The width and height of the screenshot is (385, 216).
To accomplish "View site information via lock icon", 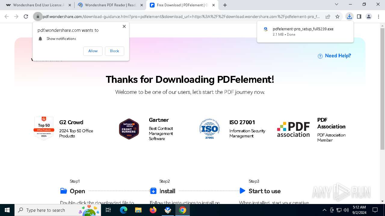I will [38, 16].
